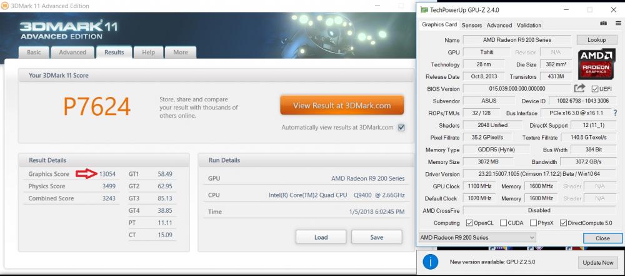
Task: Click the Graphics Score value 13054
Action: (107, 174)
